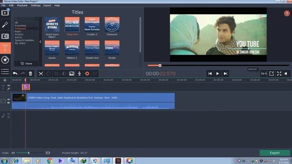
Task: Adjust the timeline Scale slider
Action: tap(29, 153)
